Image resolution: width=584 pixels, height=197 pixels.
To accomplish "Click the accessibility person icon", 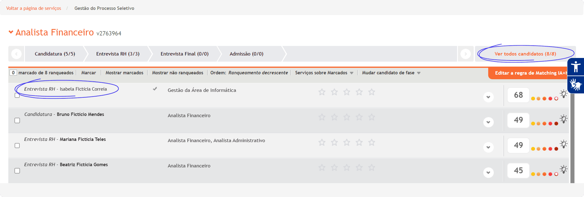I will 575,66.
